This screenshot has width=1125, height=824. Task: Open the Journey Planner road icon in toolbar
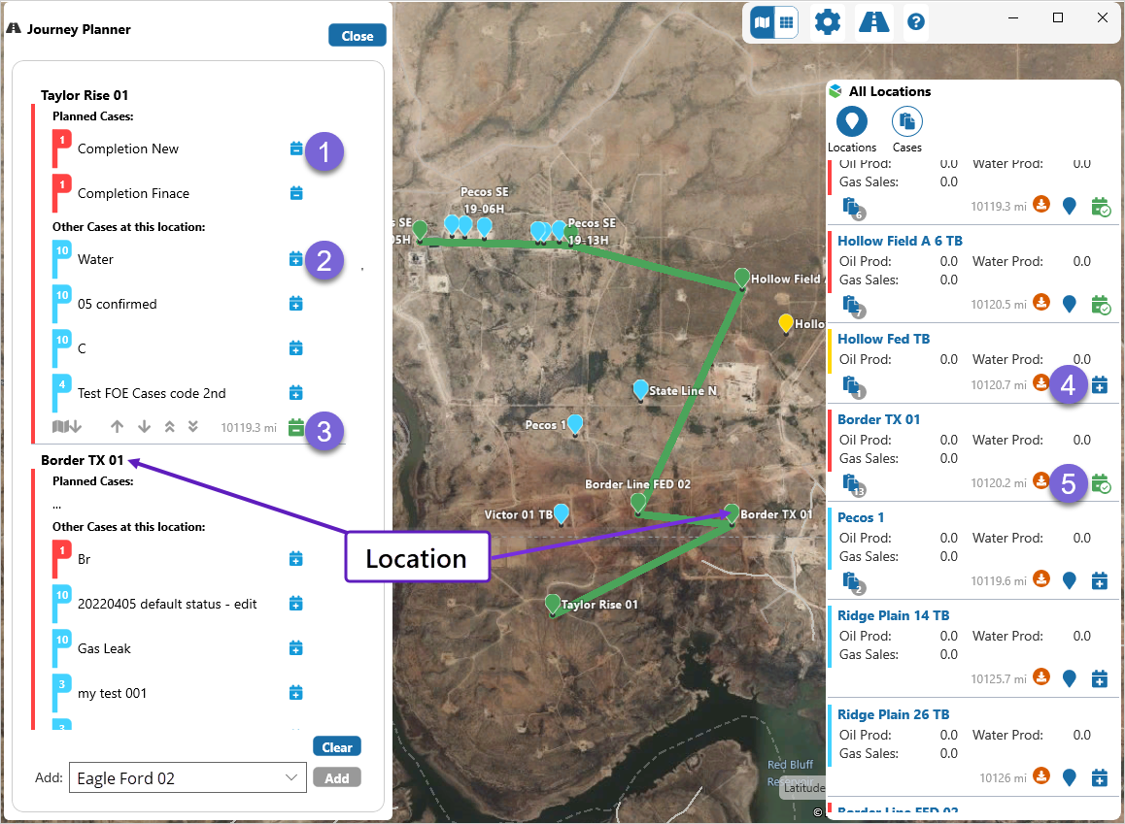[874, 21]
